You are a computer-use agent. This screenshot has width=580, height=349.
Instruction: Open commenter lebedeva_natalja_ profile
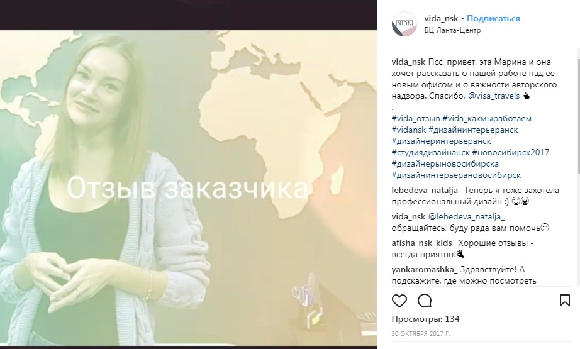(x=427, y=191)
